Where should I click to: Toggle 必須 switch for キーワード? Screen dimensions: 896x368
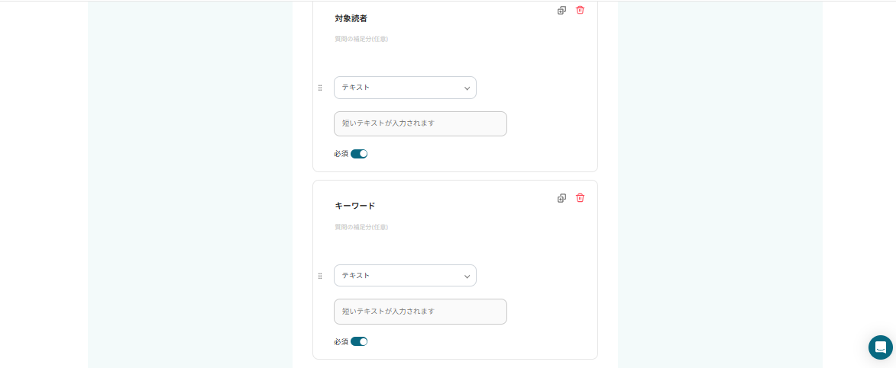[x=359, y=342]
